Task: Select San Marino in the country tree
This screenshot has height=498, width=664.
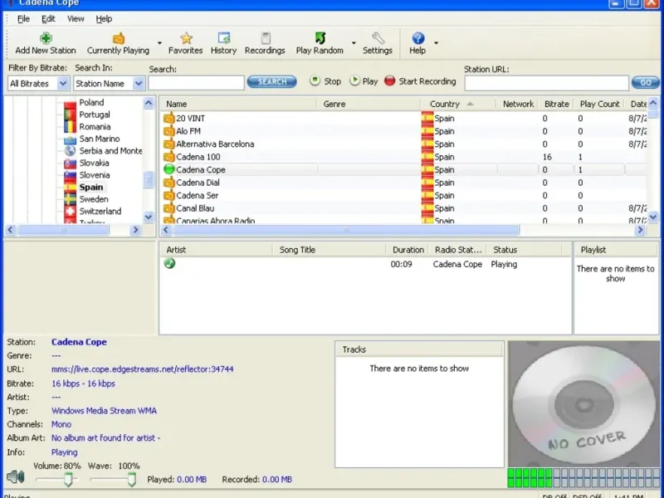Action: point(100,139)
